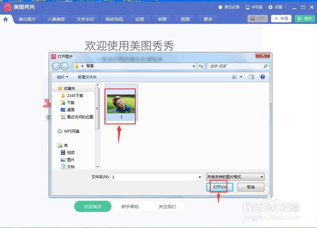
Task: Show the 更多 tab
Action: coord(208,19)
